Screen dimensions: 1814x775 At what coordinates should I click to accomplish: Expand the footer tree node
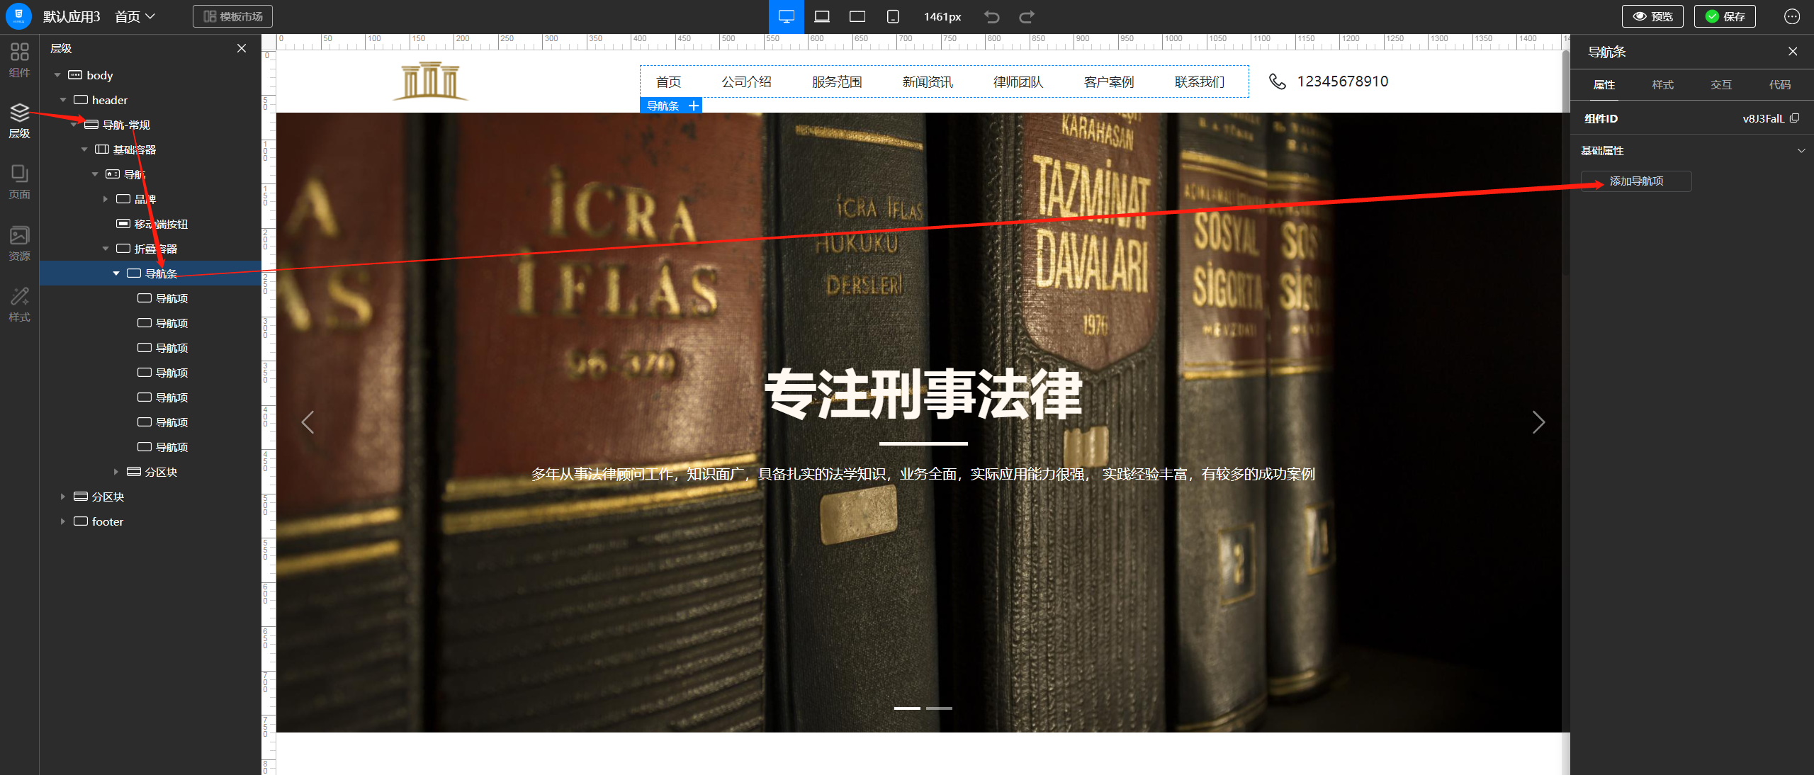point(63,521)
